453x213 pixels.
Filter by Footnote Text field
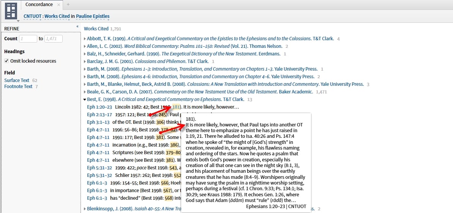pyautogui.click(x=18, y=87)
